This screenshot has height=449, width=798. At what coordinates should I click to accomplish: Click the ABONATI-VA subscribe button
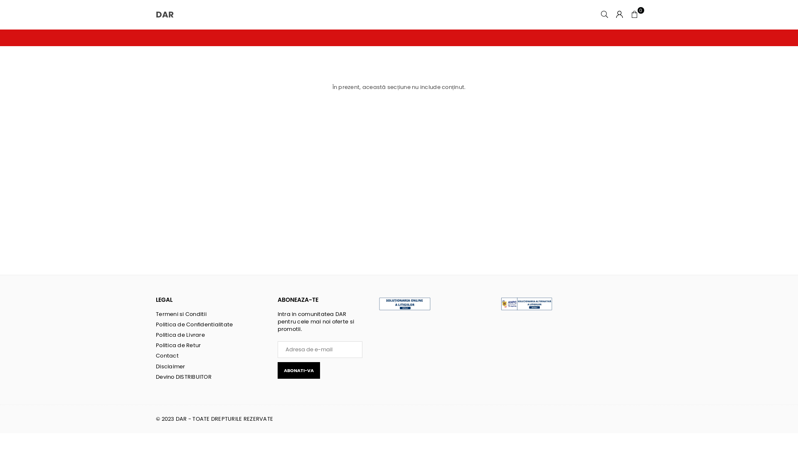tap(299, 370)
